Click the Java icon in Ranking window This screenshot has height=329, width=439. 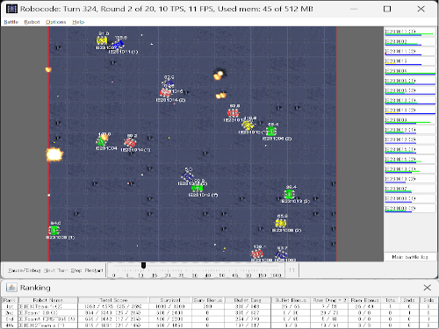point(11,288)
